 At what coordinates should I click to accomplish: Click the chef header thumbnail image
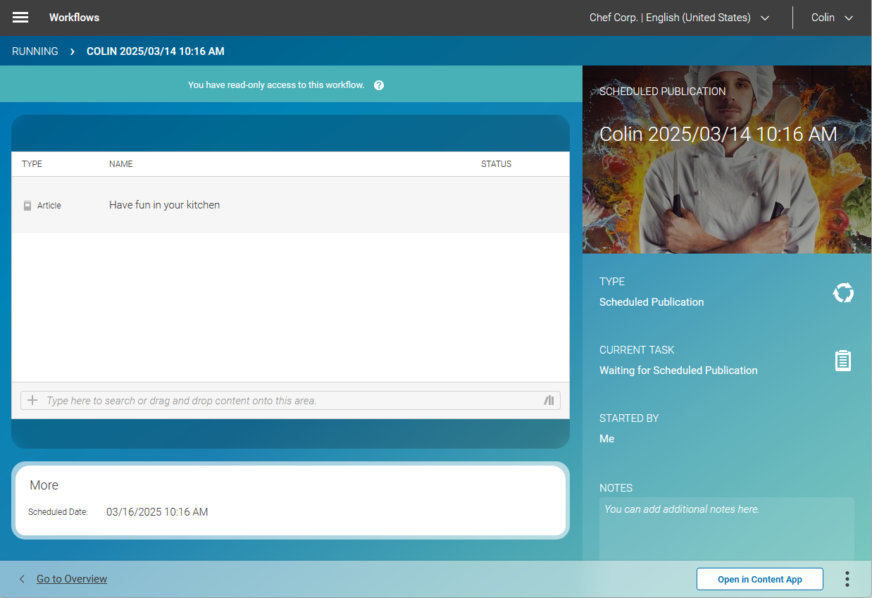coord(727,160)
